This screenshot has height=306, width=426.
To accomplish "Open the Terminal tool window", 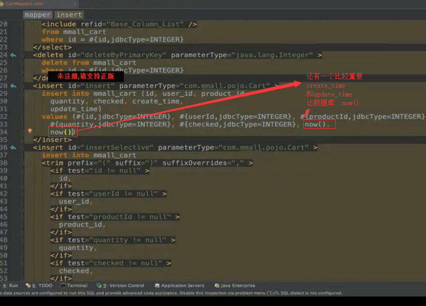I will 74,285.
